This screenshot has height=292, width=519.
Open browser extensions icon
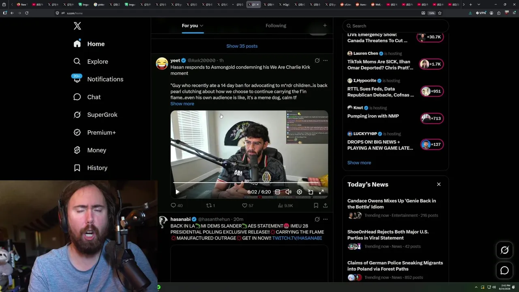point(499,13)
